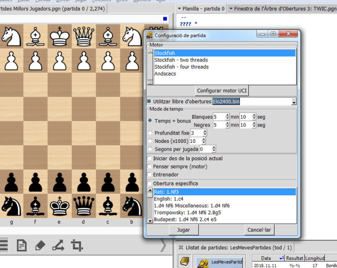
Task: Click the Configuració de partida title bar icon
Action: coord(149,35)
